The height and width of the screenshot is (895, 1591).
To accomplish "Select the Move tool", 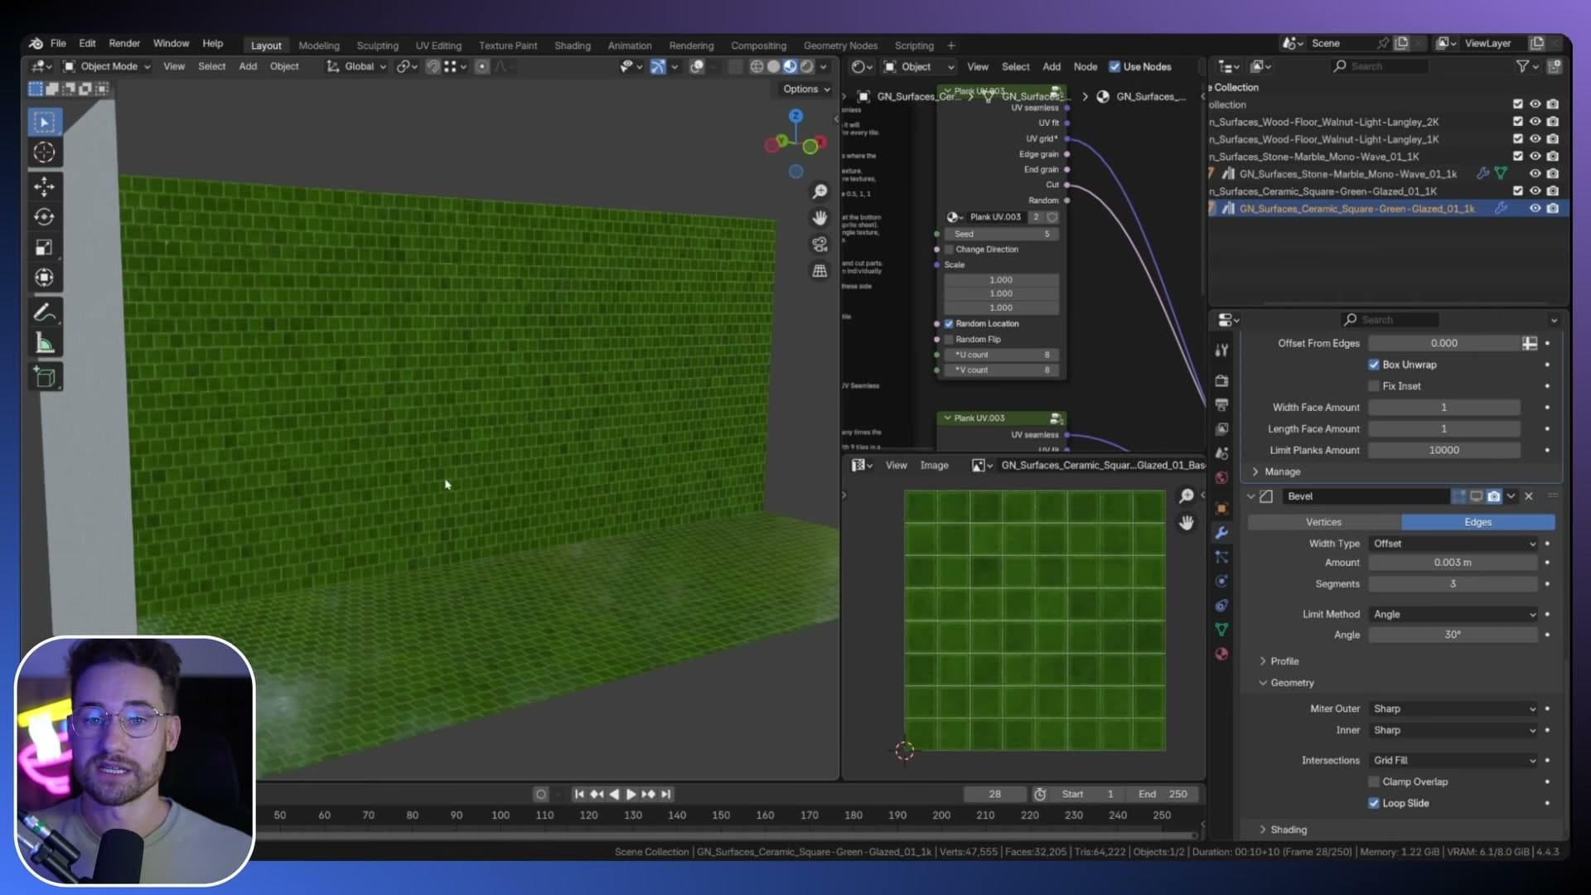I will point(44,186).
